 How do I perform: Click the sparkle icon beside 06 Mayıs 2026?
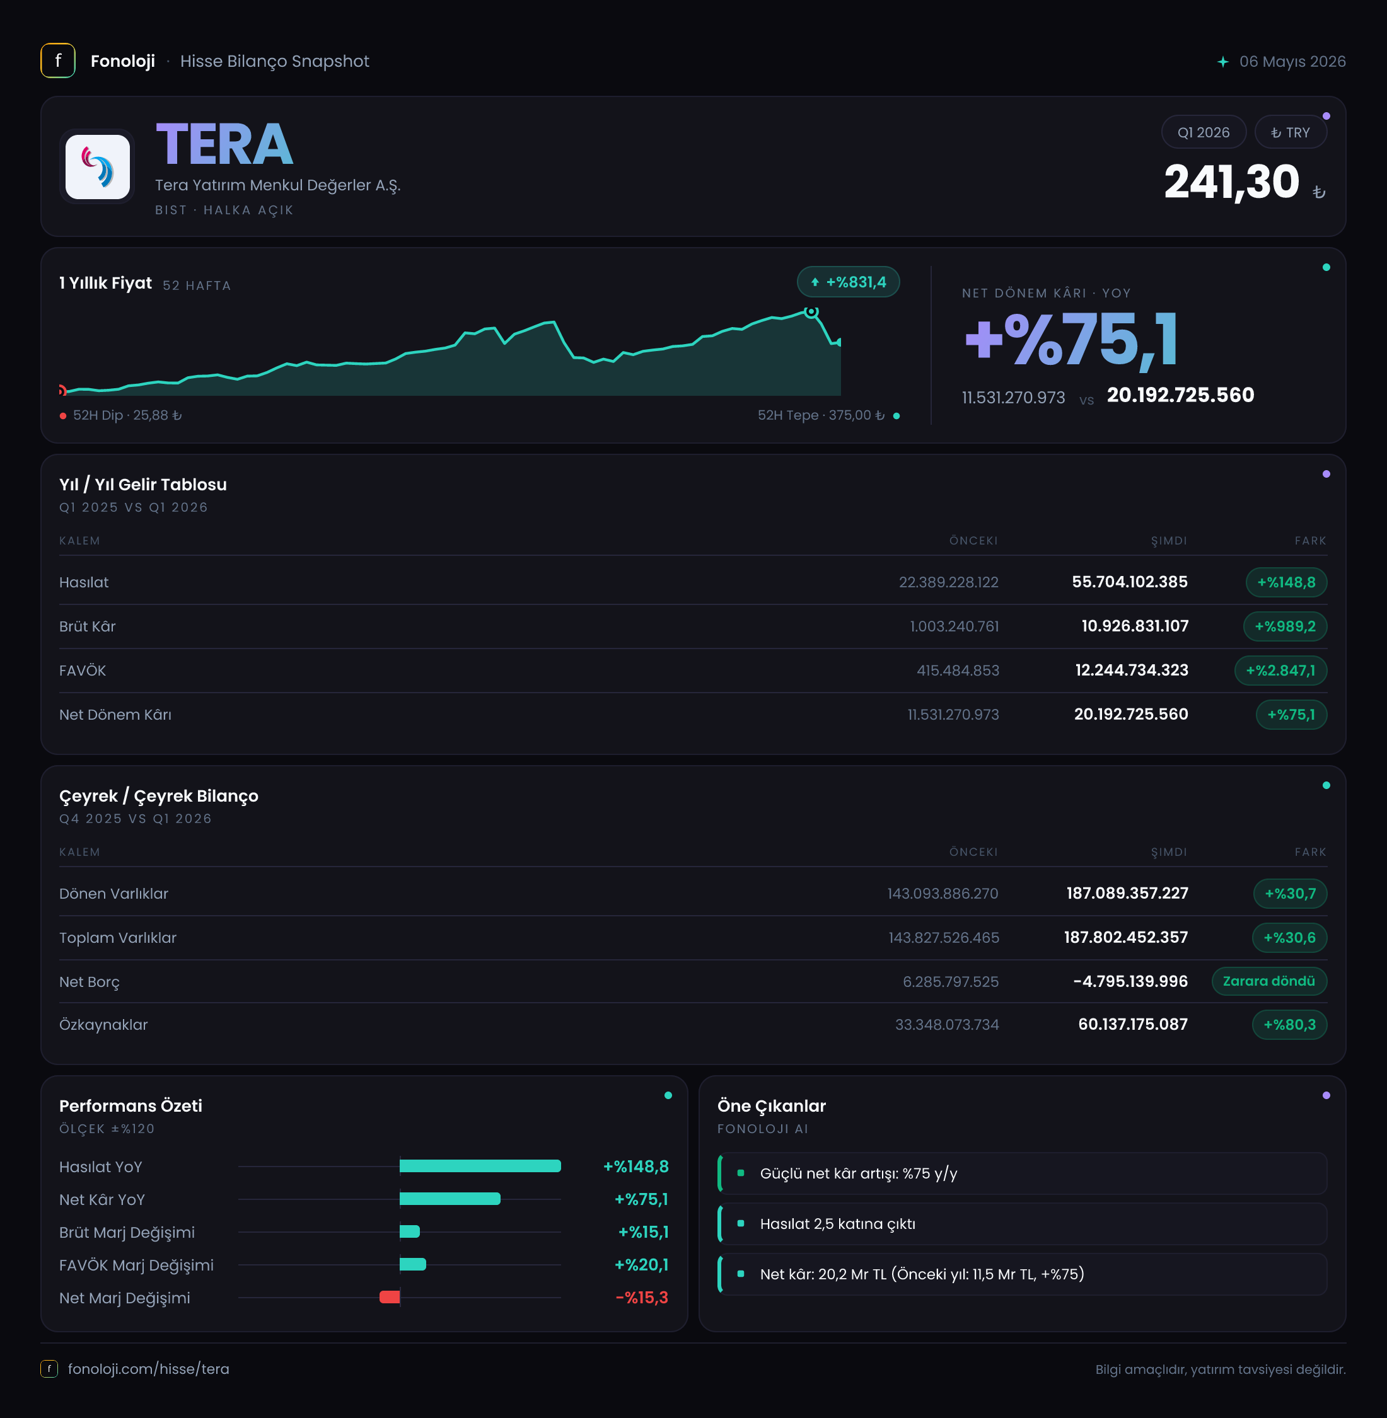1223,62
